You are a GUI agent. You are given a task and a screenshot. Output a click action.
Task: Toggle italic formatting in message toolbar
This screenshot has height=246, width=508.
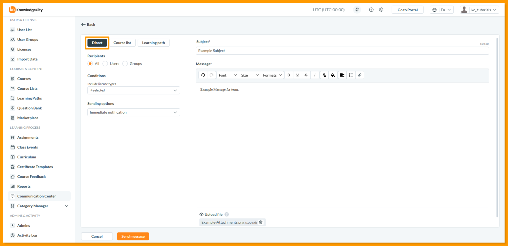pos(315,75)
